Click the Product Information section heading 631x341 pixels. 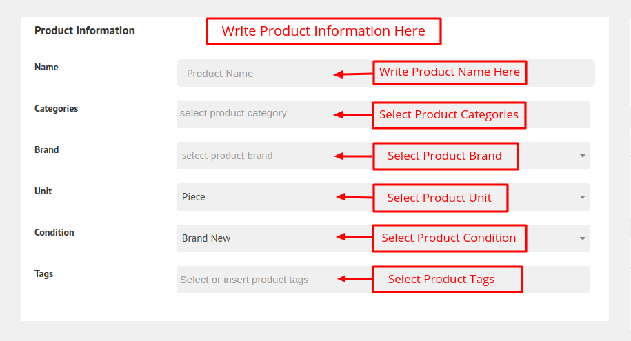[85, 31]
